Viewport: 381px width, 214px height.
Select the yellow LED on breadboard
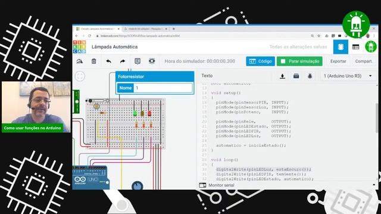click(x=142, y=113)
